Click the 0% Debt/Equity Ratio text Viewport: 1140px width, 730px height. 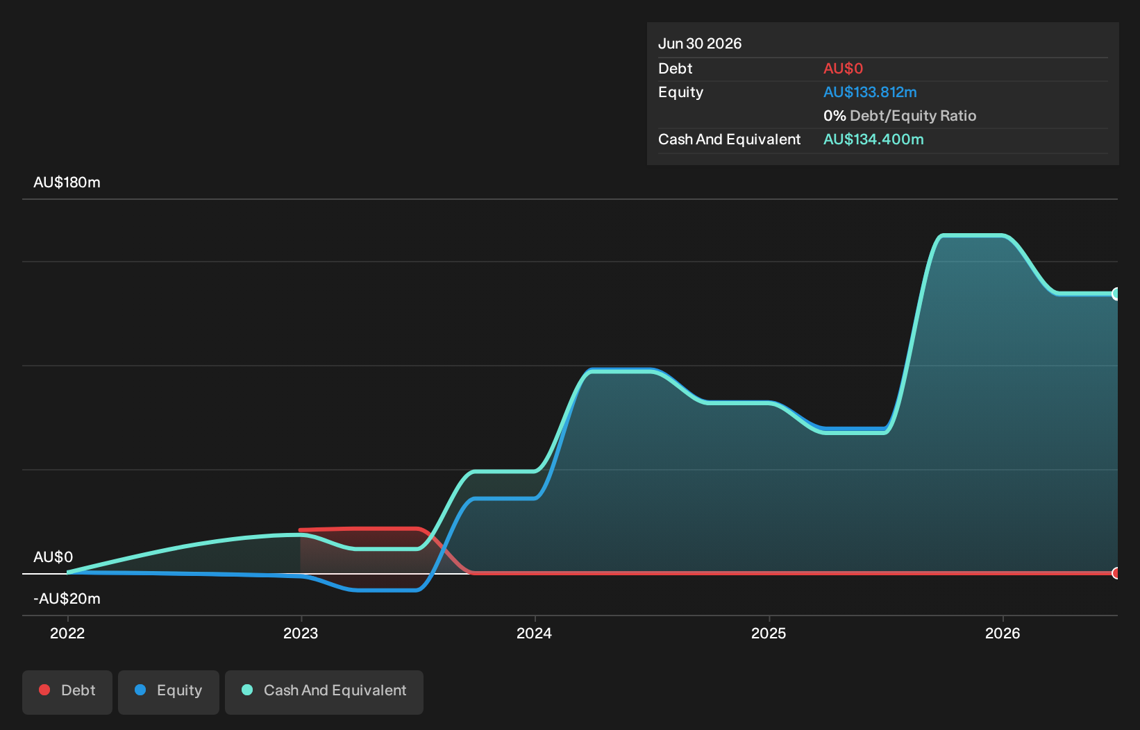point(900,116)
